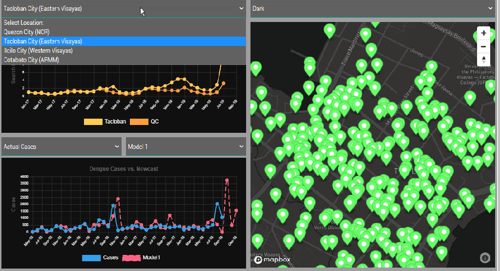Click the green marker below the Jones label

[x=431, y=66]
